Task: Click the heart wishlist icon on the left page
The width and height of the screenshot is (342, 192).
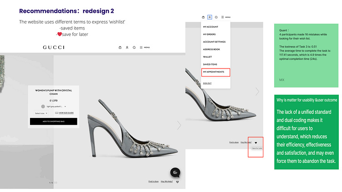Action: [x=177, y=182]
